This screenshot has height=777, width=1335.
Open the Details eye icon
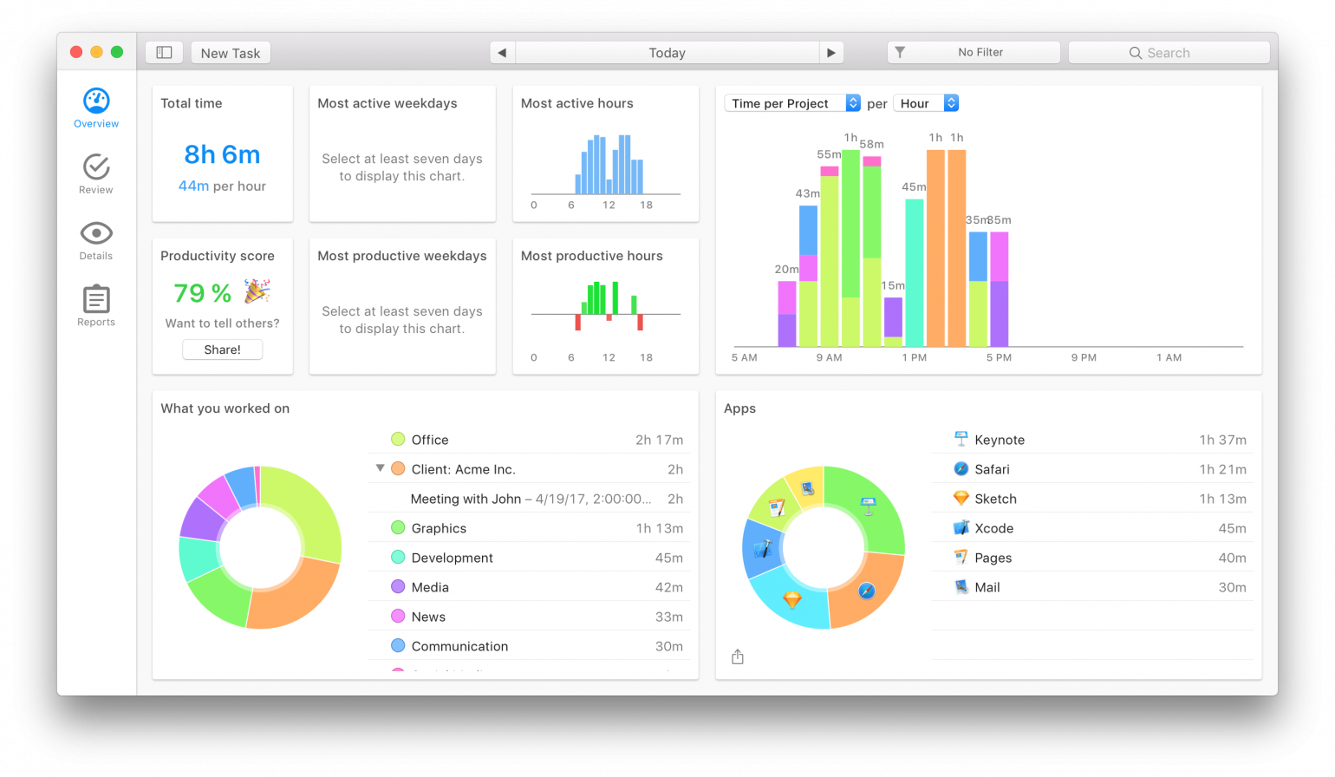tap(96, 233)
